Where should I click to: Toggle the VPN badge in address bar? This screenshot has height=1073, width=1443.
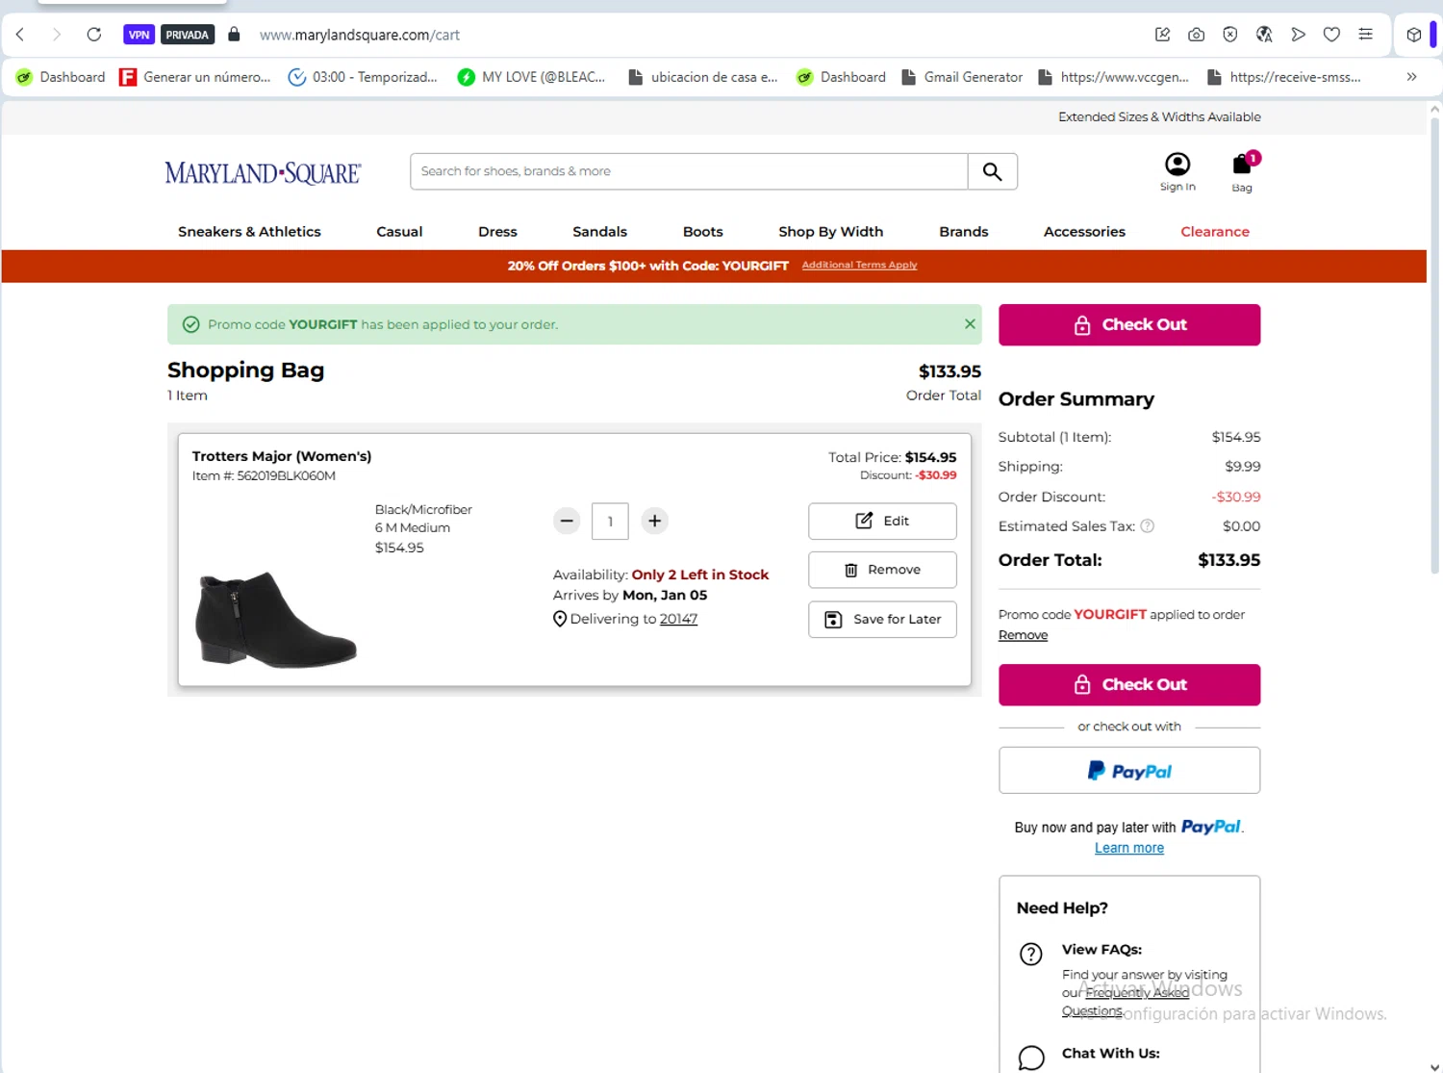tap(139, 35)
